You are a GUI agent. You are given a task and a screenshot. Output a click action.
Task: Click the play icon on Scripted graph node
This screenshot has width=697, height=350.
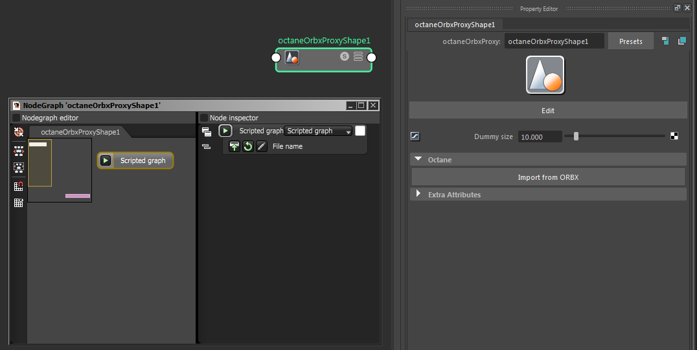(x=106, y=160)
